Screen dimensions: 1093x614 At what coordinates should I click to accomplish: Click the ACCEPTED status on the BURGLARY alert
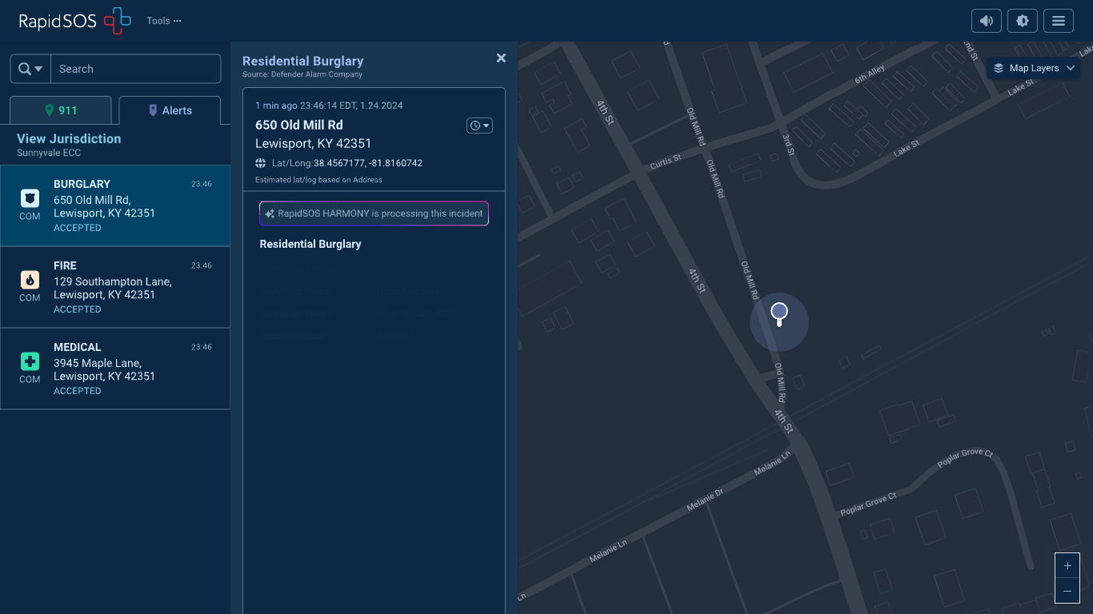click(78, 228)
